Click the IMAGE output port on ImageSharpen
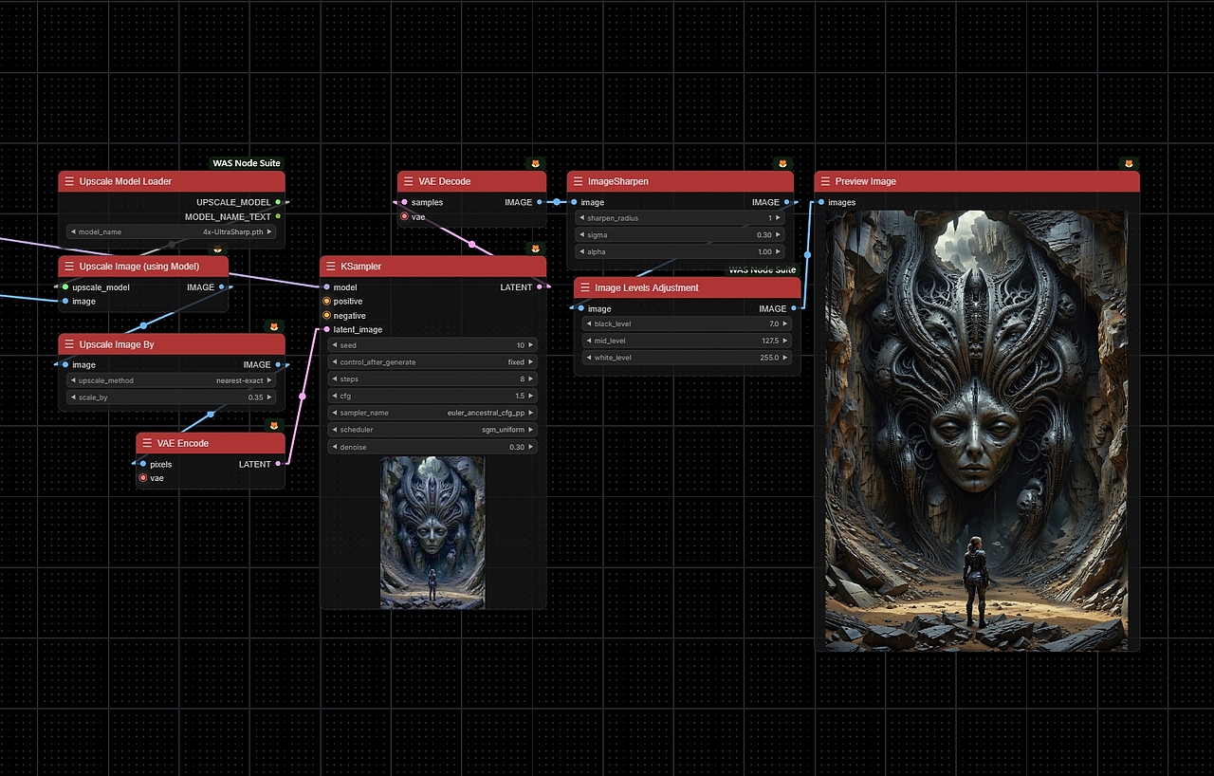This screenshot has height=776, width=1214. tap(786, 202)
